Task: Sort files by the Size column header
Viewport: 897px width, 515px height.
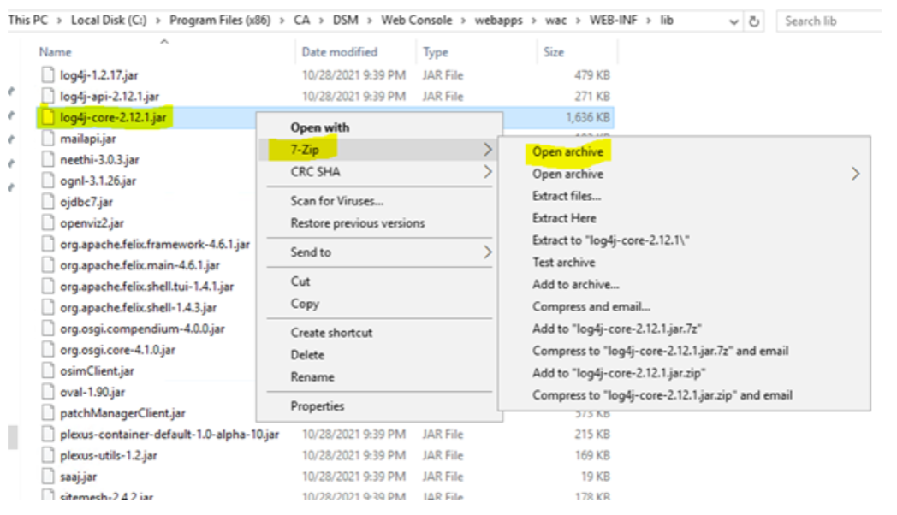Action: [553, 52]
